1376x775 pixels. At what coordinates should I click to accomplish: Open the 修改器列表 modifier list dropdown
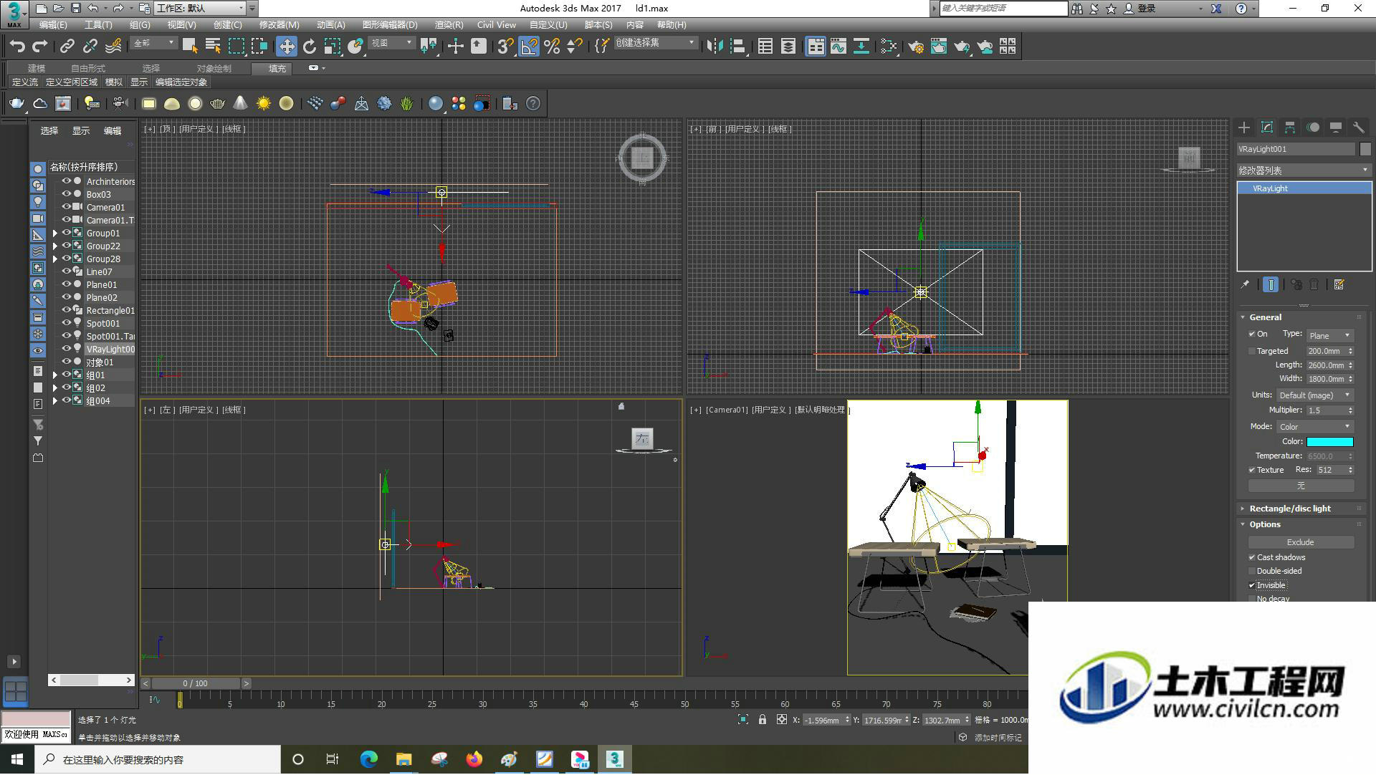tap(1304, 170)
